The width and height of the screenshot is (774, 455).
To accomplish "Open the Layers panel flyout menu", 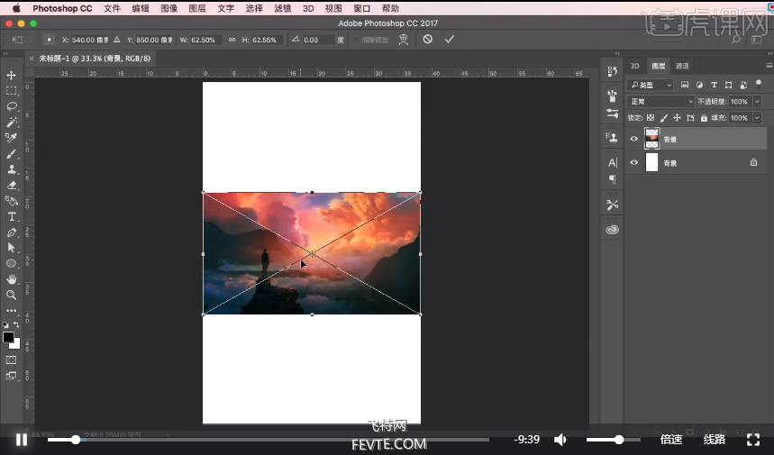I will click(769, 65).
